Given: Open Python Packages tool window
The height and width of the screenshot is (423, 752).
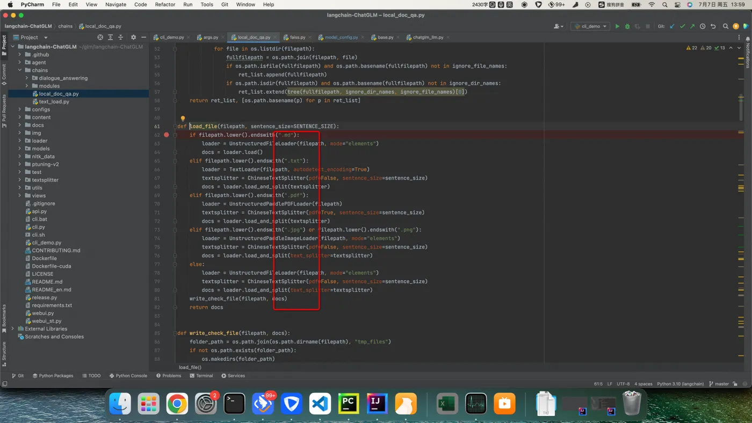Looking at the screenshot, I should (53, 376).
